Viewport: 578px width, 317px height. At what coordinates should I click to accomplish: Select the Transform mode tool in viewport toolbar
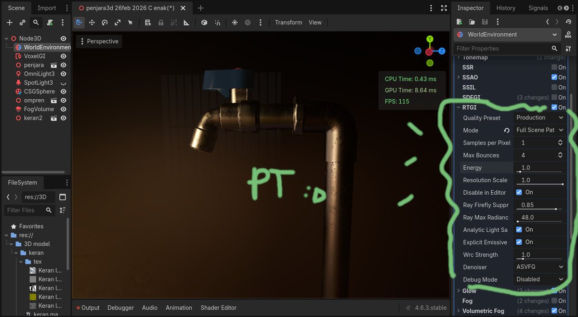[x=79, y=23]
